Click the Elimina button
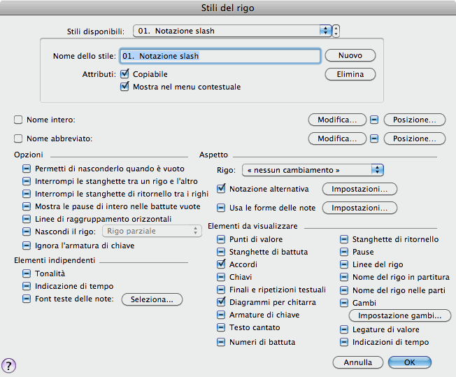The image size is (456, 377). coord(350,73)
